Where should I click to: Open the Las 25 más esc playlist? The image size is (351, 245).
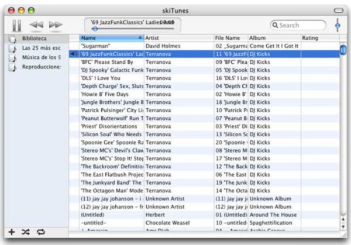(x=41, y=48)
